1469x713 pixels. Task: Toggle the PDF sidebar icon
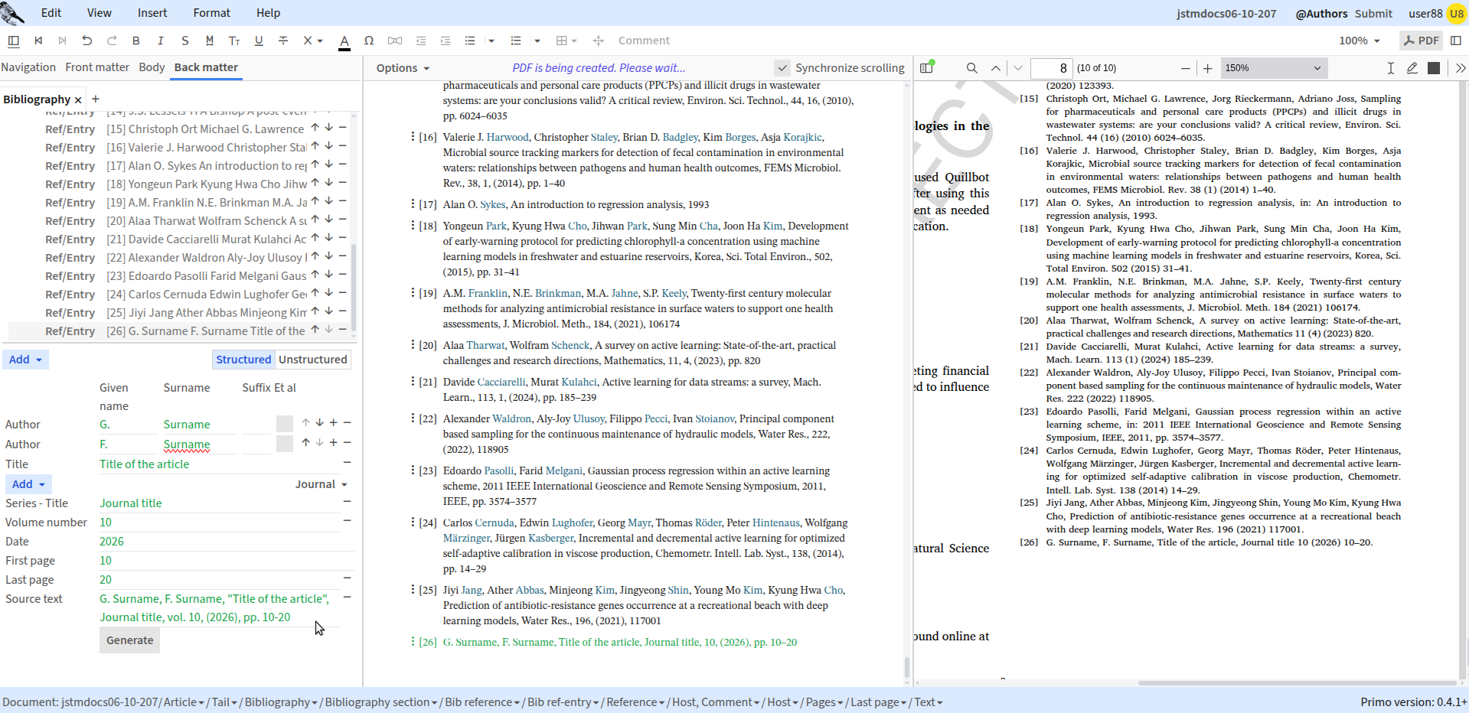pyautogui.click(x=927, y=67)
